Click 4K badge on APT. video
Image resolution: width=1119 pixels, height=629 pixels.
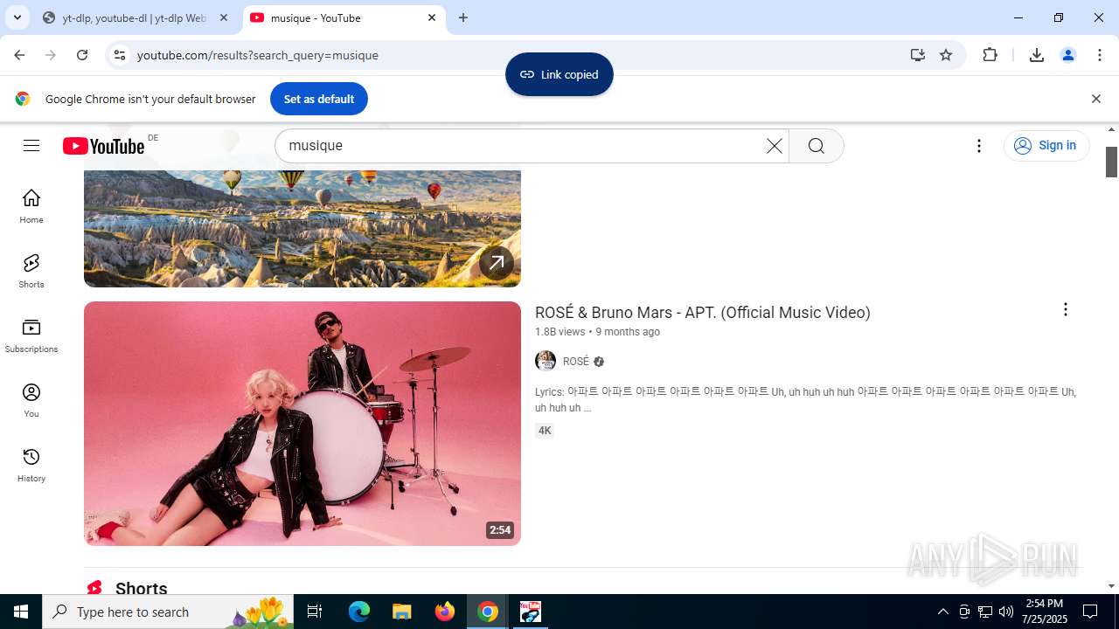tap(545, 431)
